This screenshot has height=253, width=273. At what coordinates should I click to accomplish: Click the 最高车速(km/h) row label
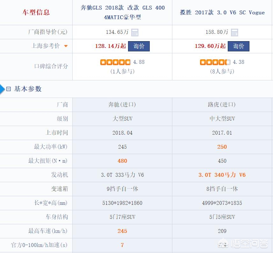pyautogui.click(x=48, y=231)
